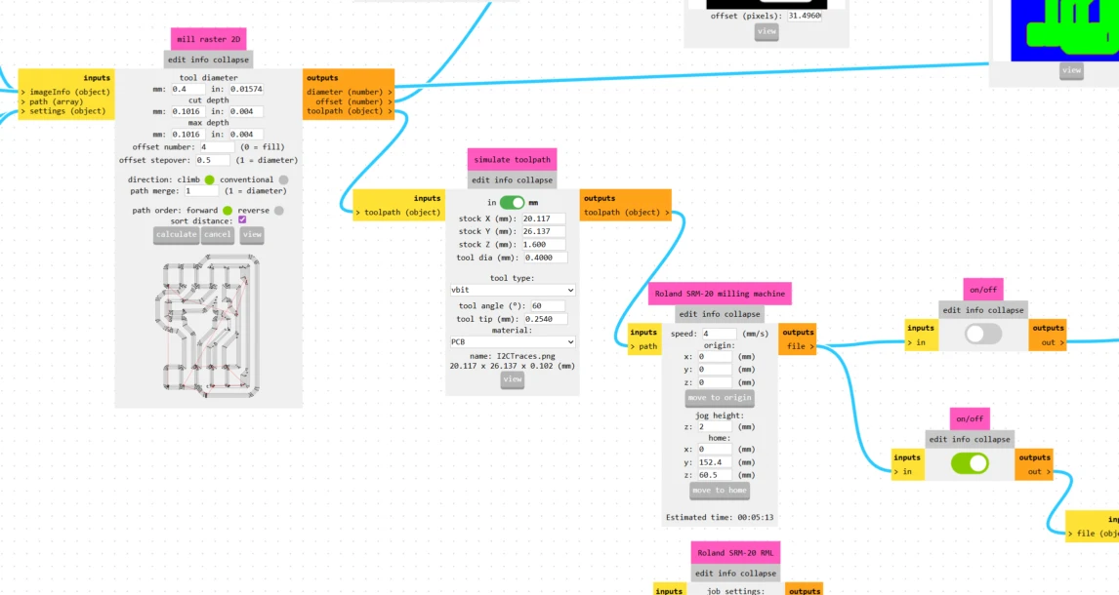Click the home z field showing 60.5
1119x595 pixels.
[715, 475]
